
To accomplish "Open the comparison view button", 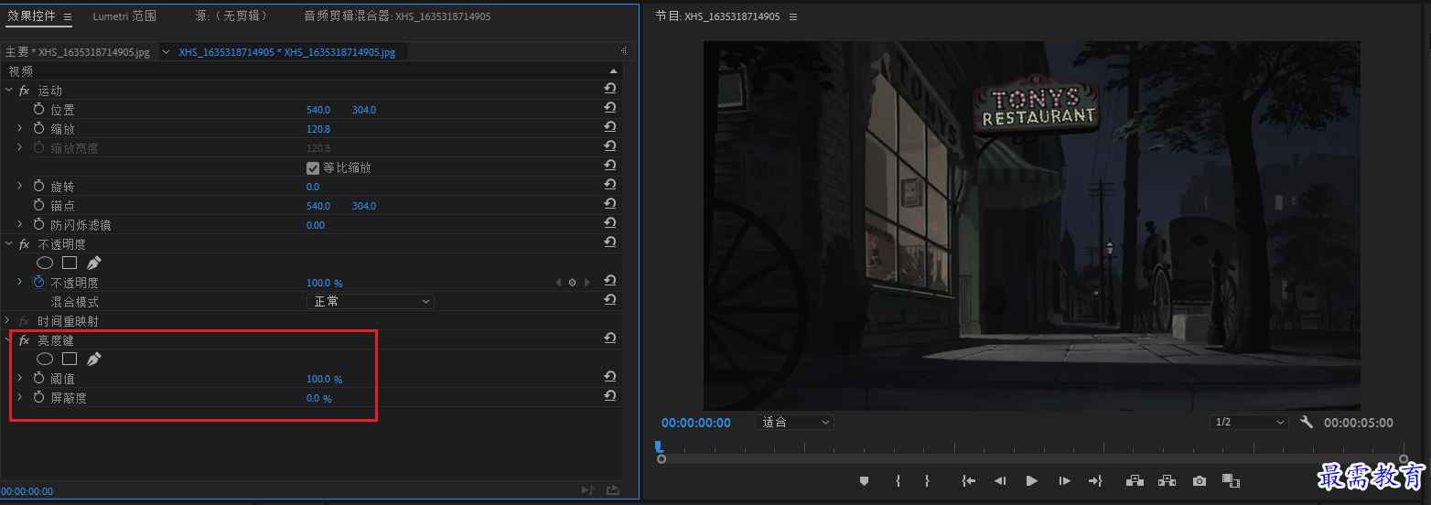I will (1231, 480).
